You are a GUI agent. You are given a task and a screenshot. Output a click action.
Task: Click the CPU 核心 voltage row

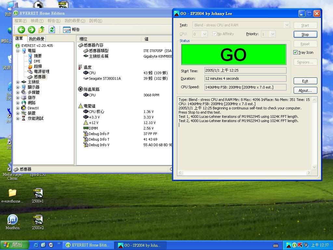(x=125, y=112)
